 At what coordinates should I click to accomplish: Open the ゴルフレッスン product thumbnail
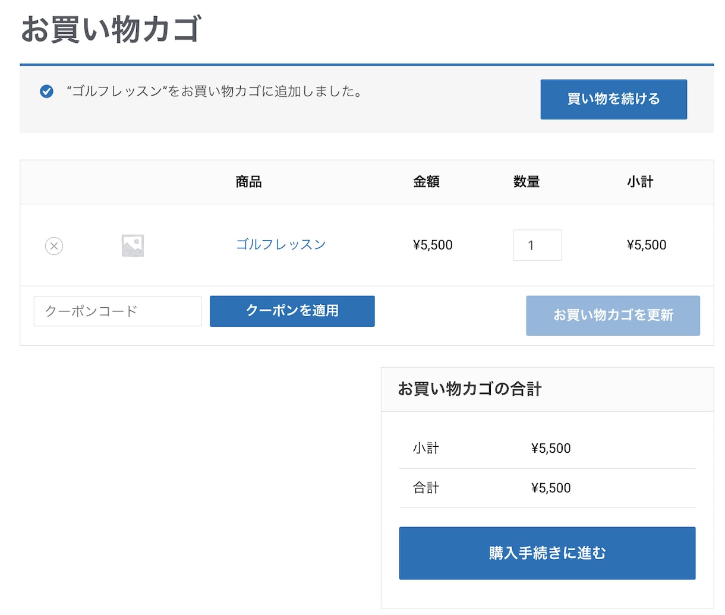(x=133, y=245)
